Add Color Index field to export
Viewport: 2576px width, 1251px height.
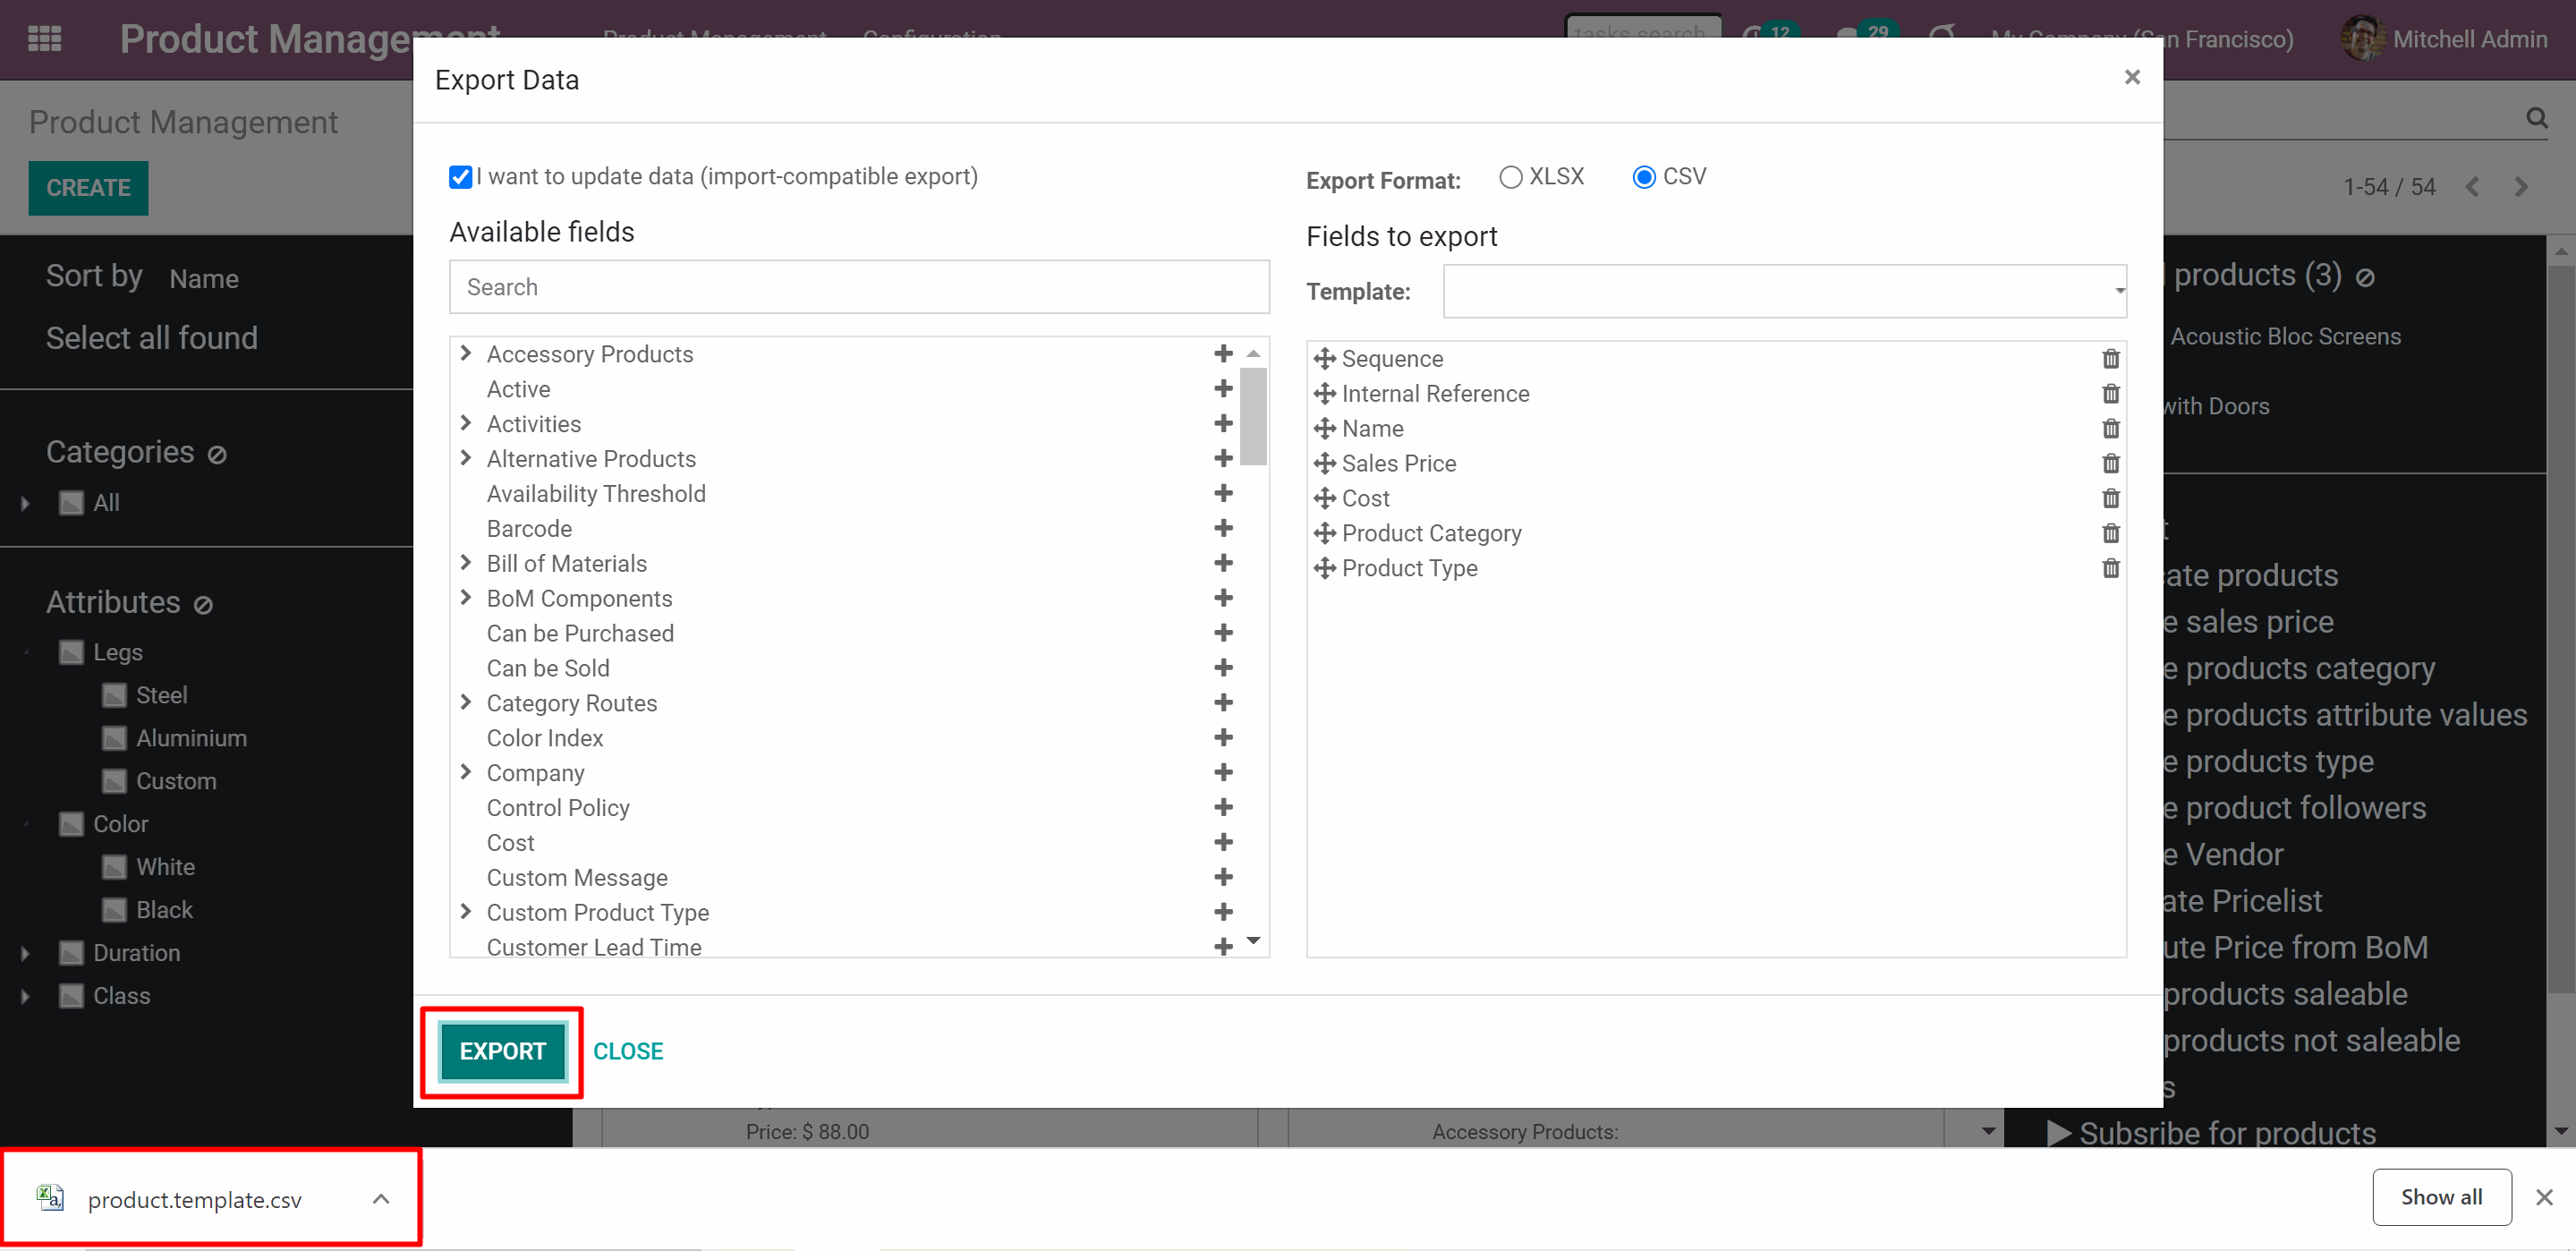click(x=1223, y=738)
